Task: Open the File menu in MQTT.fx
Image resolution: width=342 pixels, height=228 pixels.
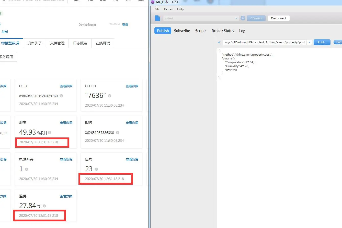Action: pyautogui.click(x=157, y=9)
